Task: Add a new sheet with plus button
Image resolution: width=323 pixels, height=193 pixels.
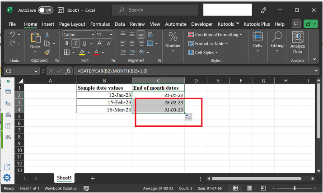Action: 93,179
